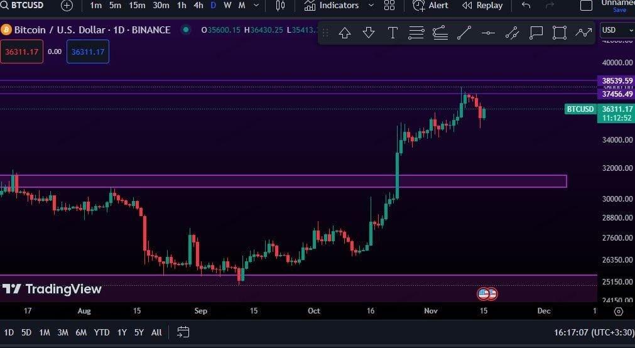Select the Callout annotation tool
Image resolution: width=635 pixels, height=348 pixels.
pos(536,33)
